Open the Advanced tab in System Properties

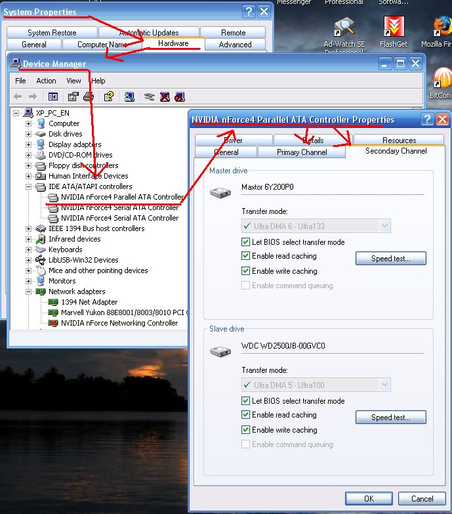pos(235,44)
